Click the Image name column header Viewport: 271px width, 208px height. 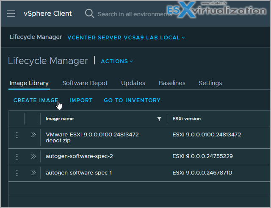tap(60, 119)
